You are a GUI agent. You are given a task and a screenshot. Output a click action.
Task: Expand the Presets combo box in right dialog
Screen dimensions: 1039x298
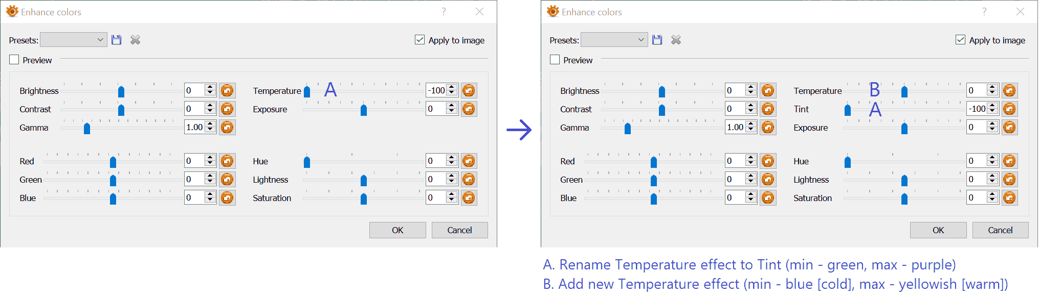click(614, 40)
